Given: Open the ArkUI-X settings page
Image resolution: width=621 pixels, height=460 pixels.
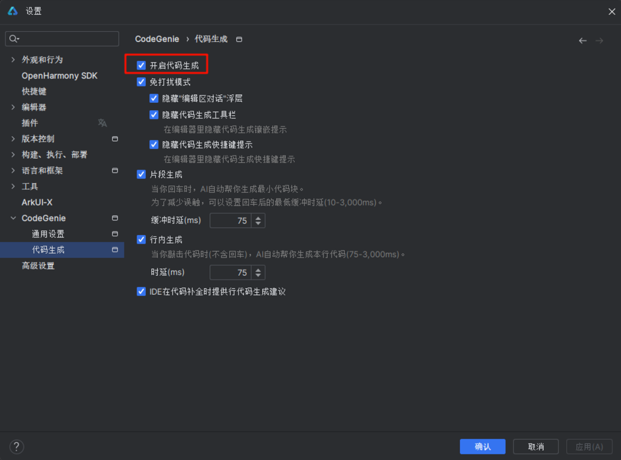Looking at the screenshot, I should pyautogui.click(x=37, y=202).
